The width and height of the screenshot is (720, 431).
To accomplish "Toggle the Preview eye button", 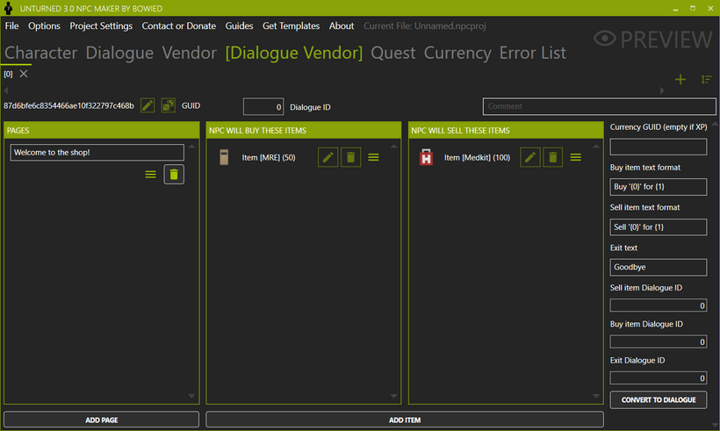I will (x=652, y=40).
